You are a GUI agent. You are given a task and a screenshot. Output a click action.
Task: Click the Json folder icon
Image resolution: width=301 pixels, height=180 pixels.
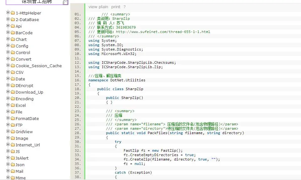click(13, 165)
